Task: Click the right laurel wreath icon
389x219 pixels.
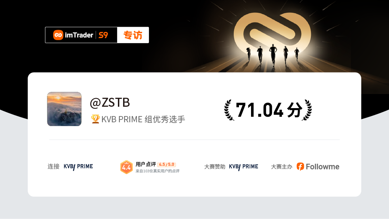Action: (x=307, y=110)
